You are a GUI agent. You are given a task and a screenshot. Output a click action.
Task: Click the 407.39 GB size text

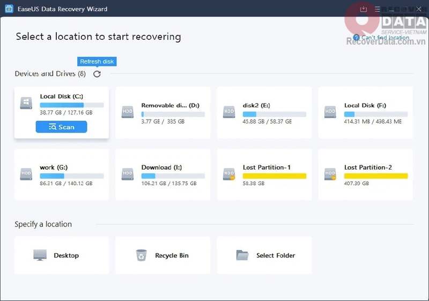point(357,183)
